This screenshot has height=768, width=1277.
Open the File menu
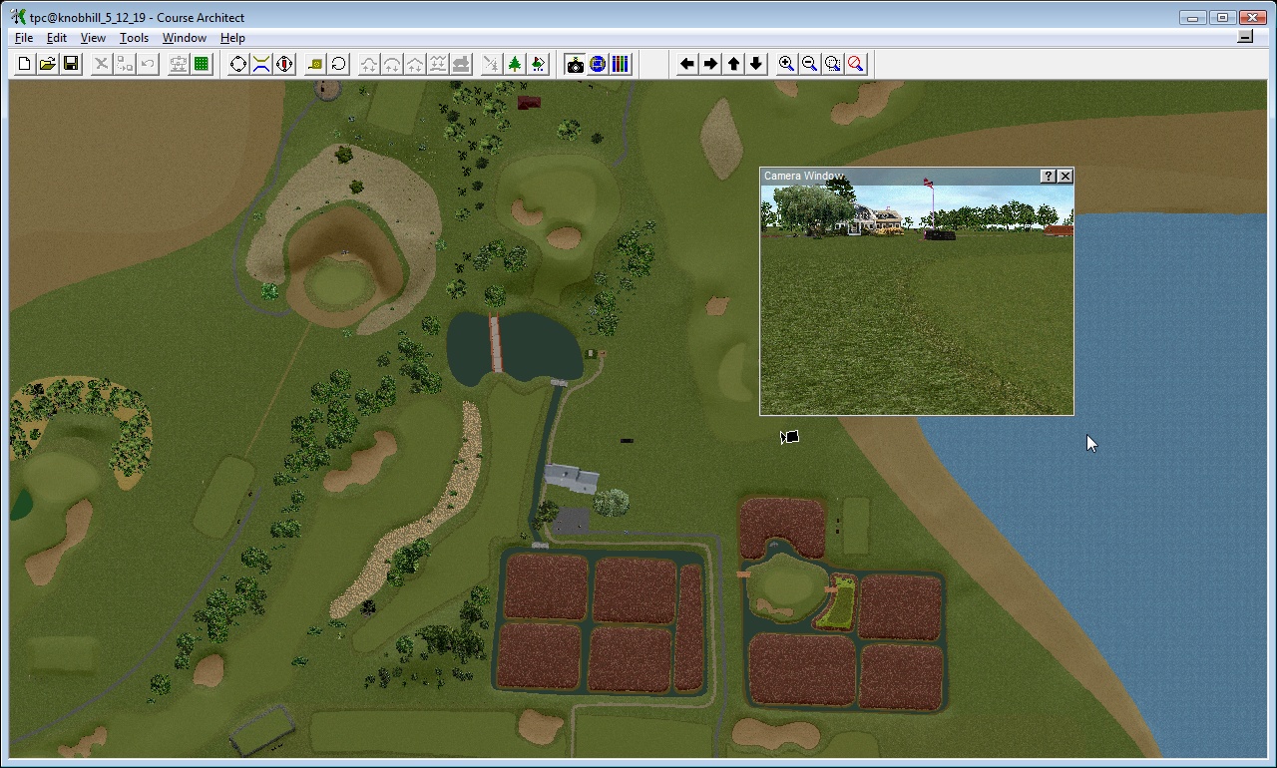click(x=24, y=38)
